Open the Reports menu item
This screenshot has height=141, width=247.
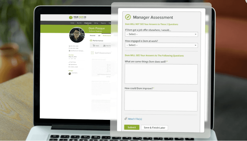103,23
